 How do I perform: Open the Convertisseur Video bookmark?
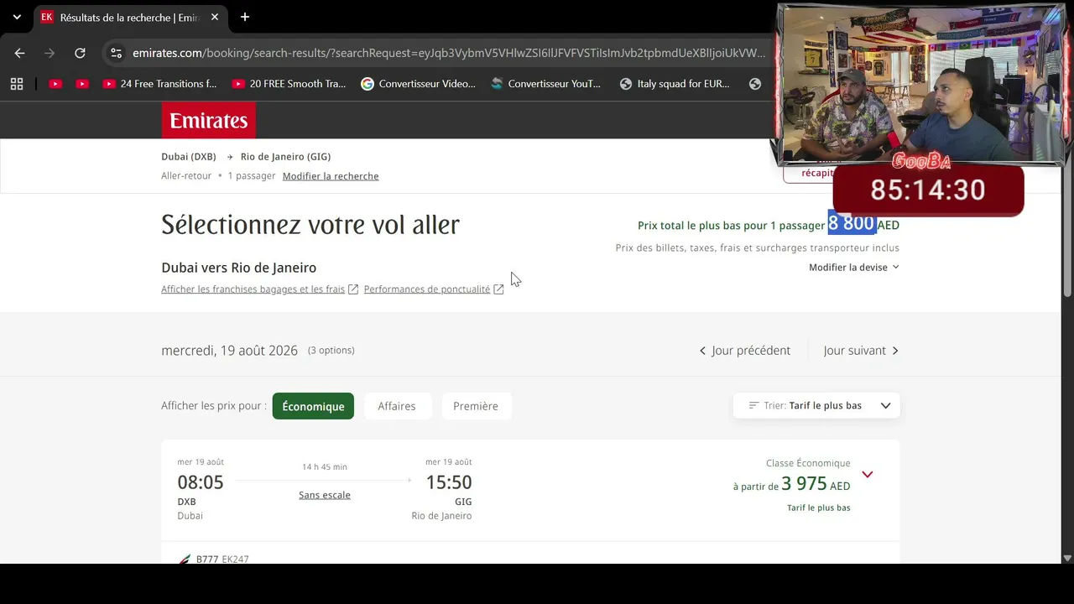(418, 84)
